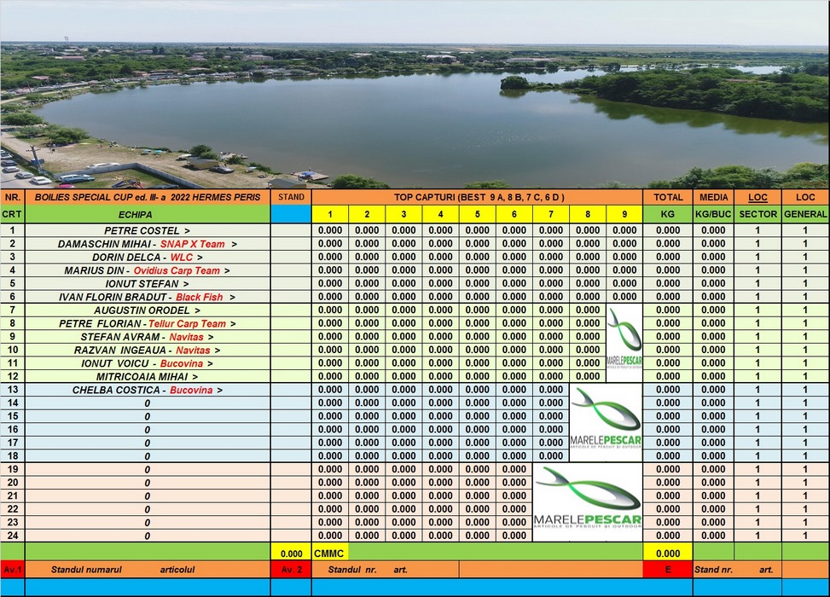Select the MEDIA column header
This screenshot has width=830, height=597.
click(713, 197)
